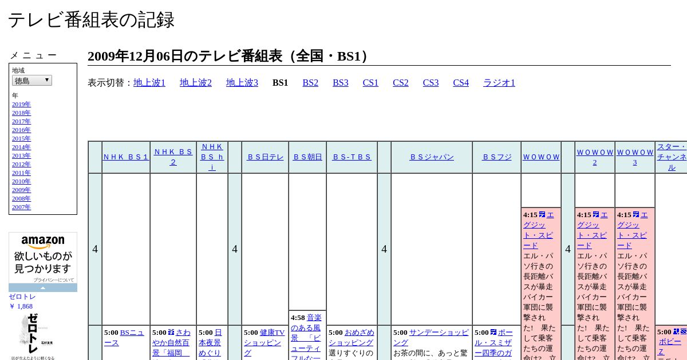Open the BSニュース program link
This screenshot has width=687, height=360.
(124, 338)
